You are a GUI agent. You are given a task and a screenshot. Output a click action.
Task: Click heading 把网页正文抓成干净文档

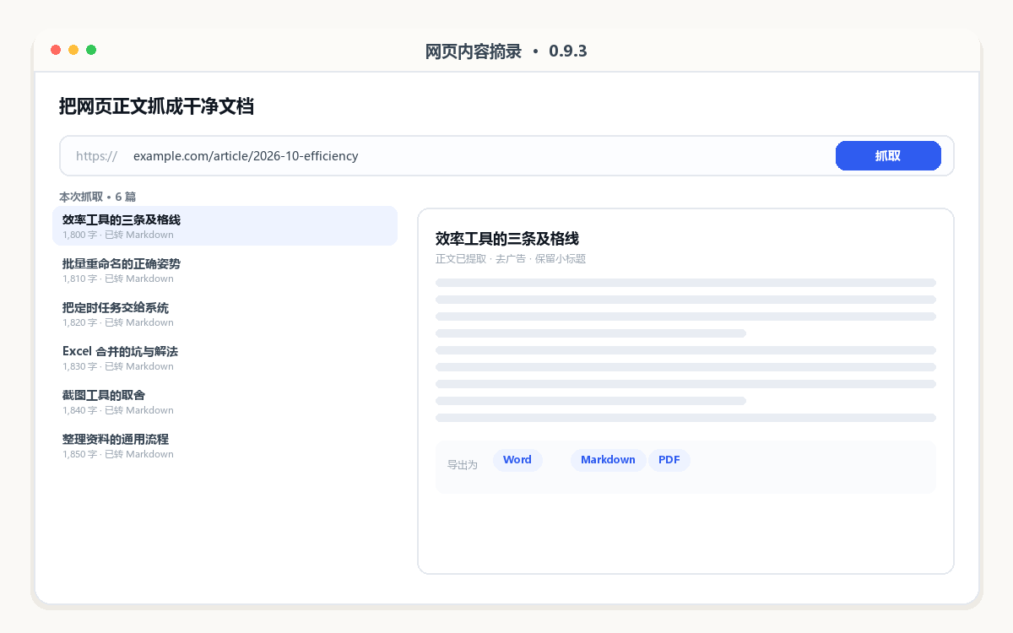[x=156, y=106]
